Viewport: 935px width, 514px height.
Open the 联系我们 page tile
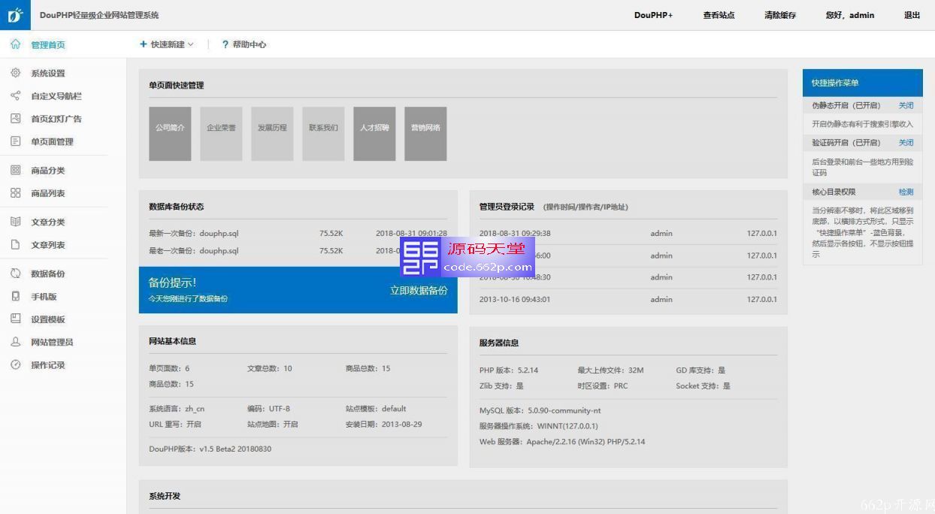pos(323,134)
